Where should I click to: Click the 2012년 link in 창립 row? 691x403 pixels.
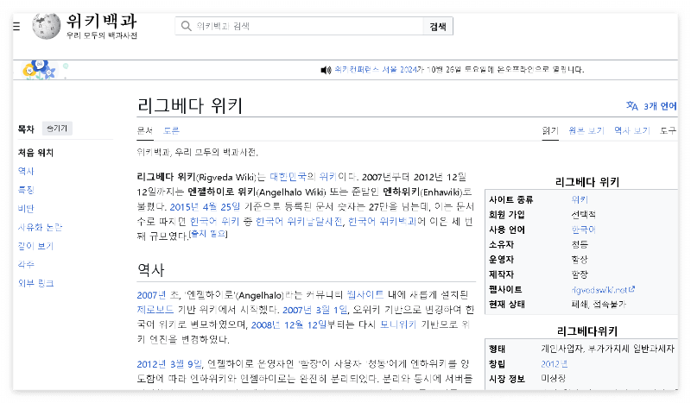555,364
